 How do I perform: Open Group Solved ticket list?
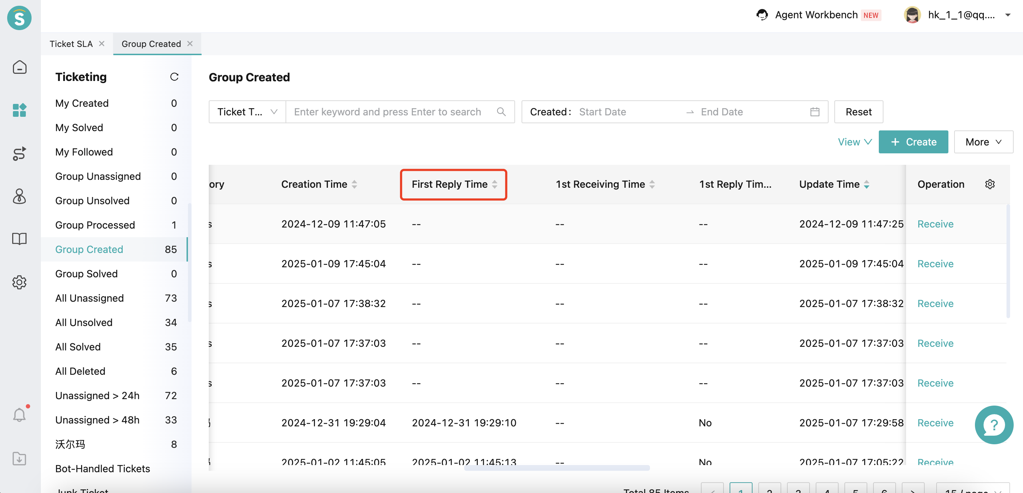click(116, 274)
